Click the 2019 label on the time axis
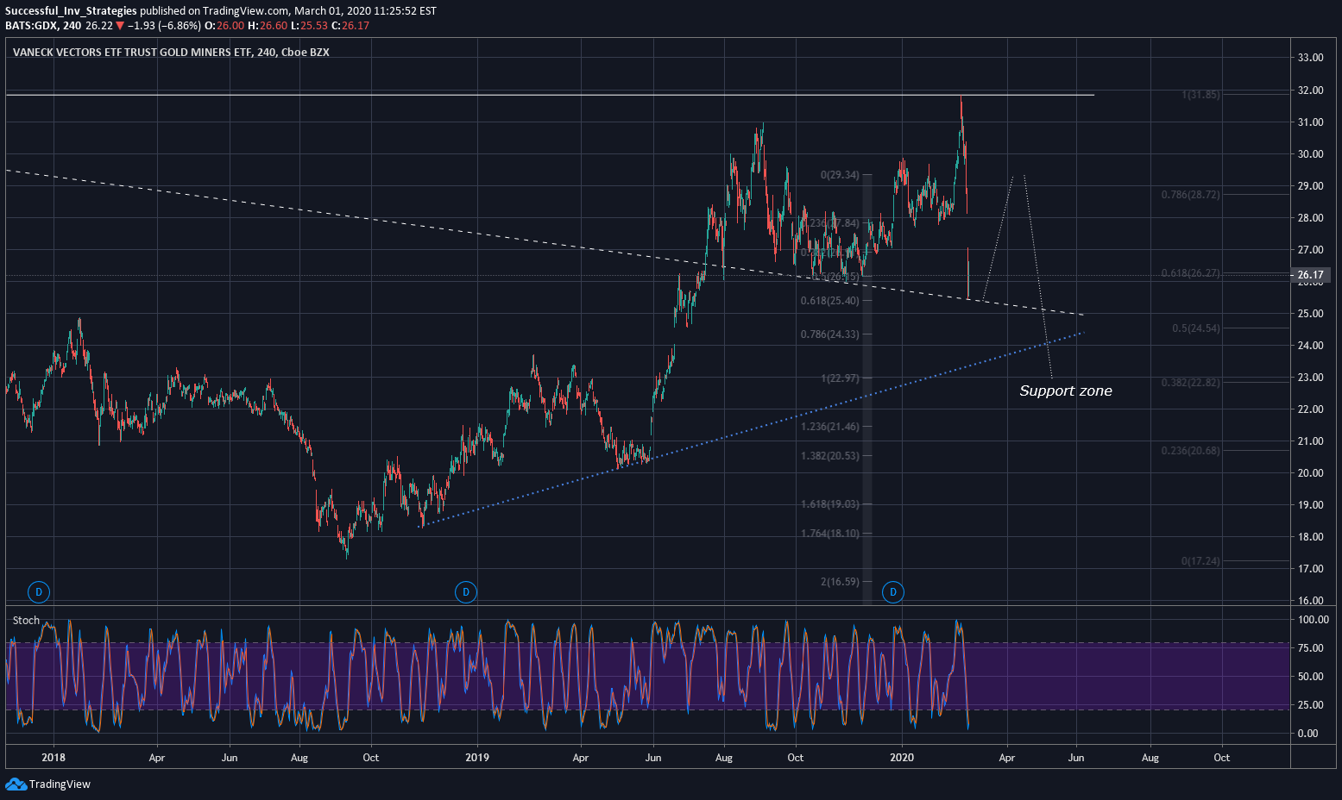 pyautogui.click(x=477, y=758)
